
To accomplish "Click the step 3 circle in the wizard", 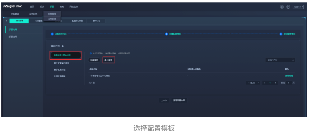I will click(281, 34).
